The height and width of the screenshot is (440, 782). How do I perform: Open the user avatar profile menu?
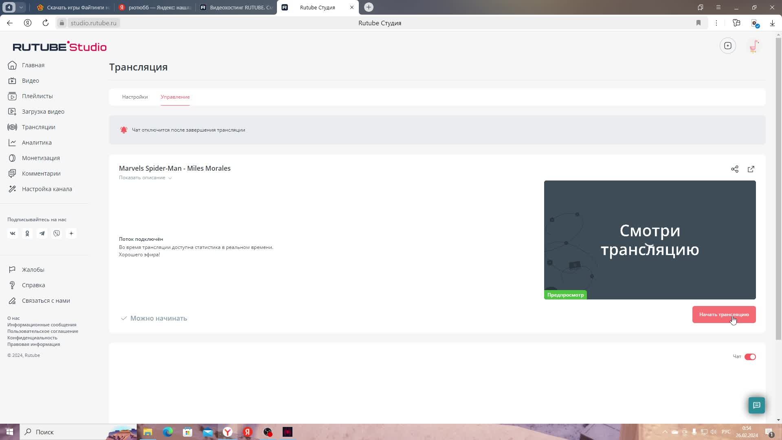pos(754,46)
